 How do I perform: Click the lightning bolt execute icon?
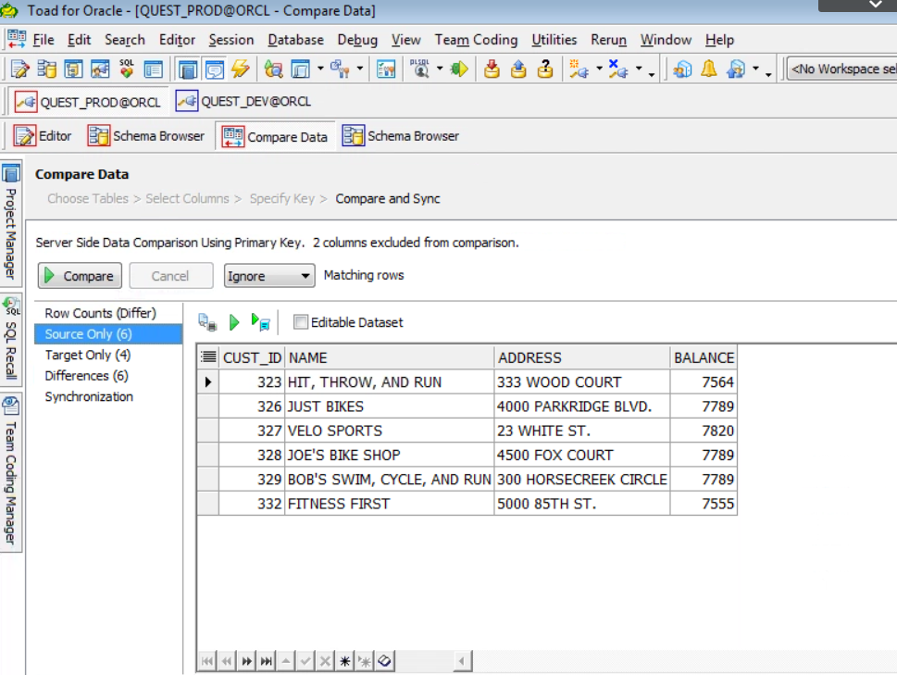pos(241,69)
